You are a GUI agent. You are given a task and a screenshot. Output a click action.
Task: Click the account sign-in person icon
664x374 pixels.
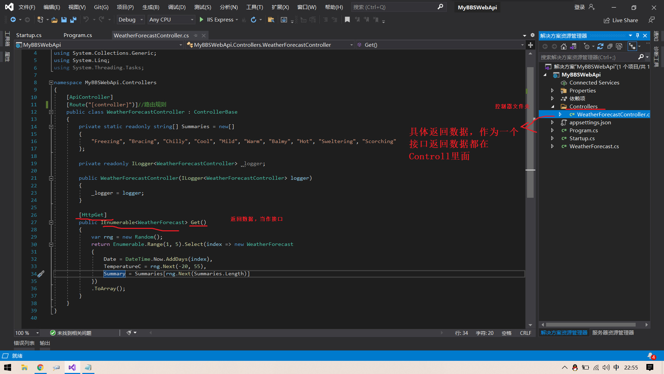pos(592,7)
